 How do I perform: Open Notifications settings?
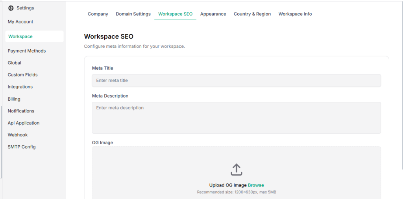coord(21,111)
